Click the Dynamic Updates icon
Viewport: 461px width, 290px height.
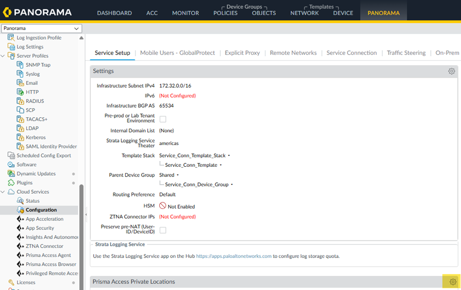coord(12,174)
